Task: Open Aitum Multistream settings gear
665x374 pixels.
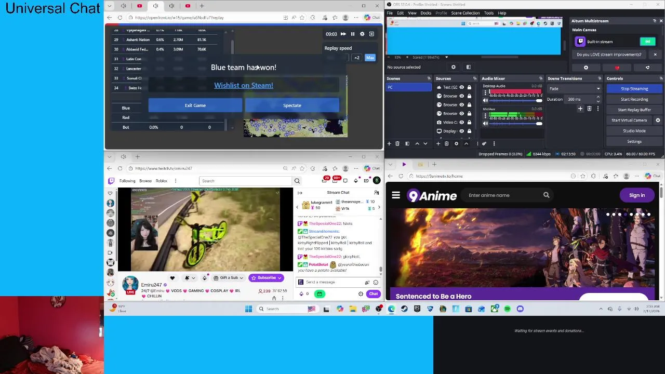Action: [586, 68]
